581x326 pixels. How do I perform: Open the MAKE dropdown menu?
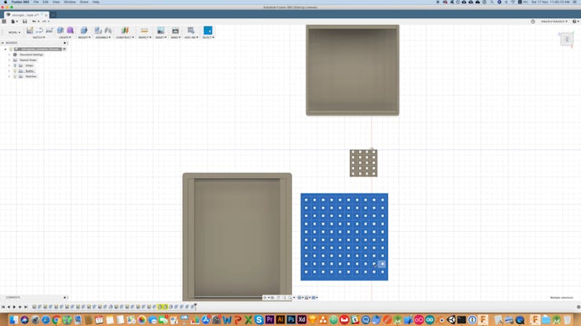click(176, 38)
